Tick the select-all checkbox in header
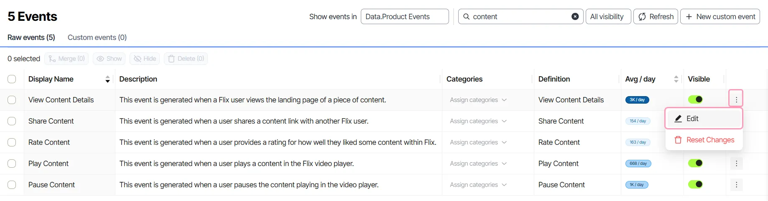This screenshot has height=201, width=768. pyautogui.click(x=12, y=79)
